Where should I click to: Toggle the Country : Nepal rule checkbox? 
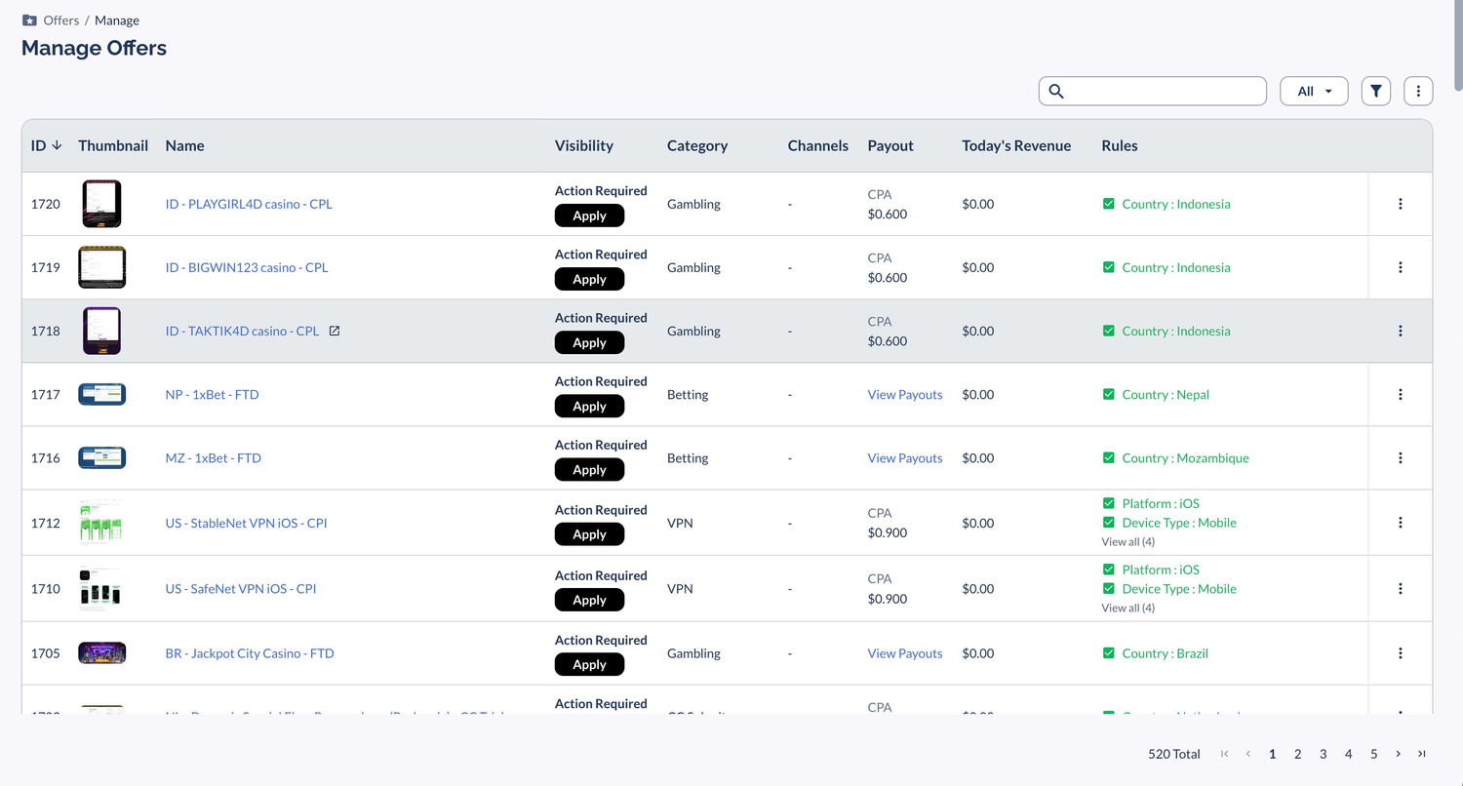pos(1108,394)
